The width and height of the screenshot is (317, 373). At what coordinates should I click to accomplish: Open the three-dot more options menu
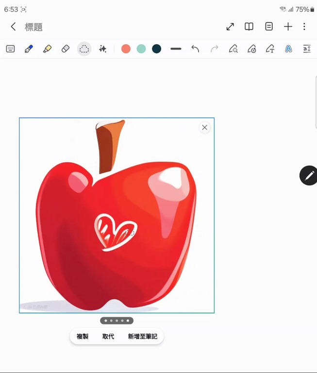(x=304, y=26)
